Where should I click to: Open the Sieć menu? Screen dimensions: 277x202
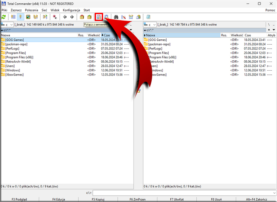pyautogui.click(x=44, y=10)
